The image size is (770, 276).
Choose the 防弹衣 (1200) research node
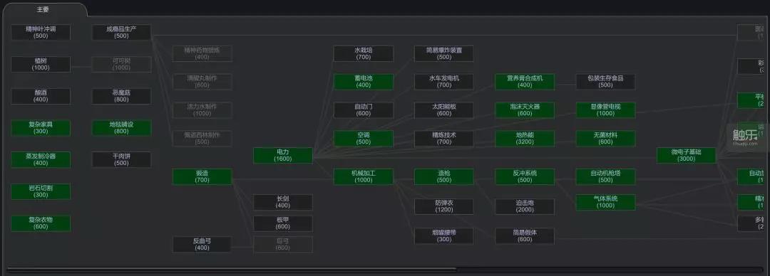(444, 206)
